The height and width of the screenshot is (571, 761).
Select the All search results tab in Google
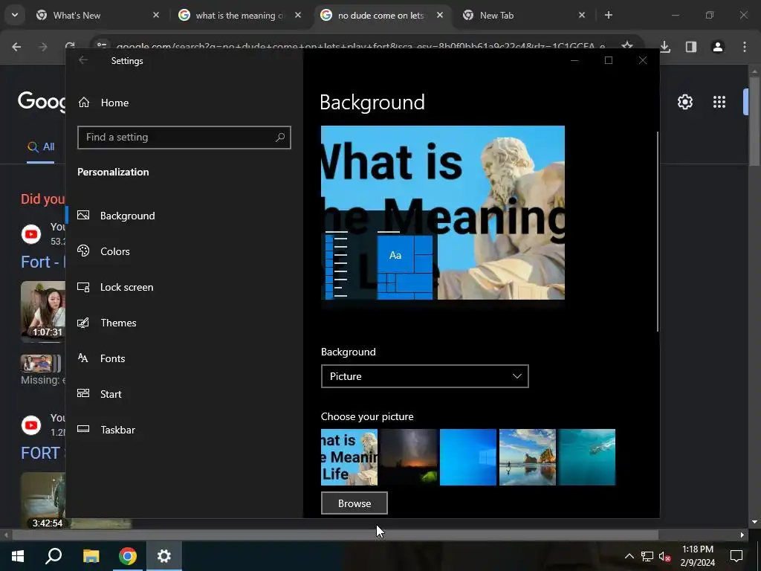[41, 147]
